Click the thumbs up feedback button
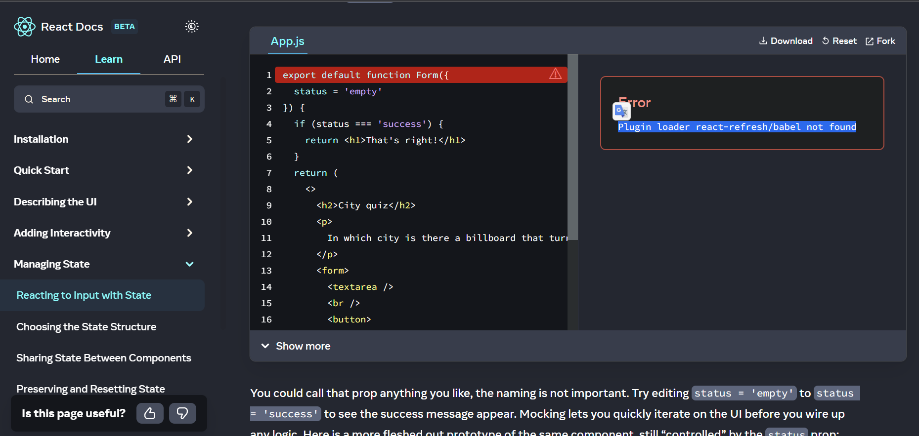 pos(150,413)
